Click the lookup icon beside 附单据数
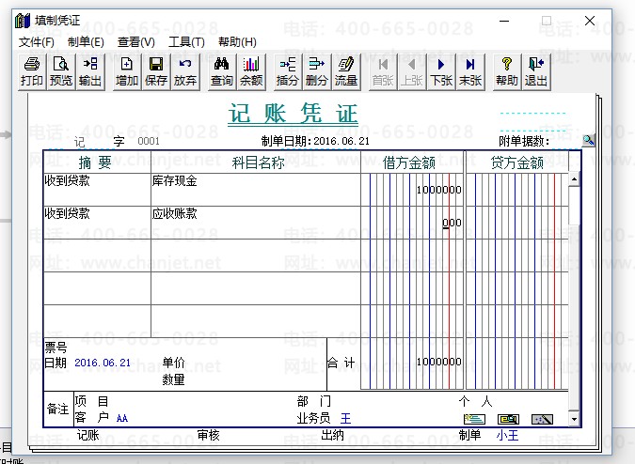Screen dimensions: 635x464 coord(589,140)
